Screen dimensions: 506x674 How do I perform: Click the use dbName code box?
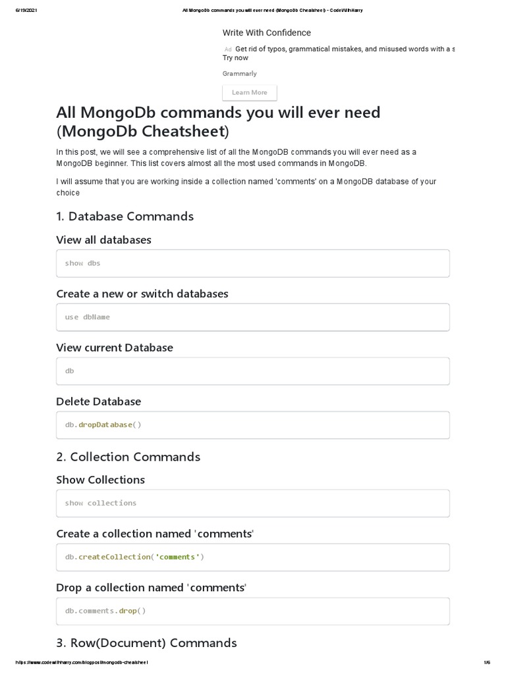253,317
